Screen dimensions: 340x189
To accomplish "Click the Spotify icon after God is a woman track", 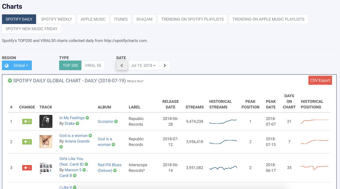I will pyautogui.click(x=90, y=135).
